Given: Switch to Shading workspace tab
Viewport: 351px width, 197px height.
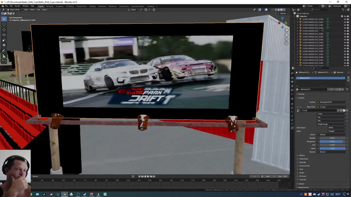Looking at the screenshot, I should 92,6.
